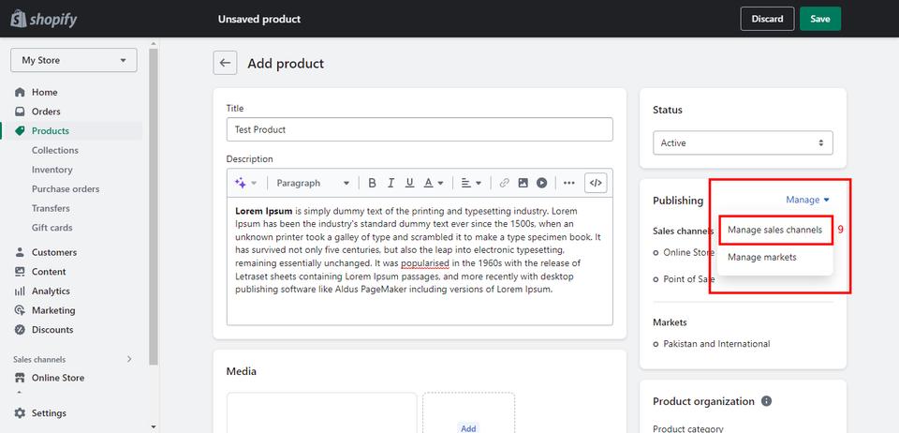The image size is (899, 433).
Task: Click the Settings gear icon
Action: point(20,413)
